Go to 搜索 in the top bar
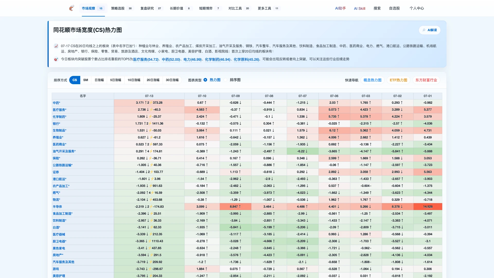 377,8
